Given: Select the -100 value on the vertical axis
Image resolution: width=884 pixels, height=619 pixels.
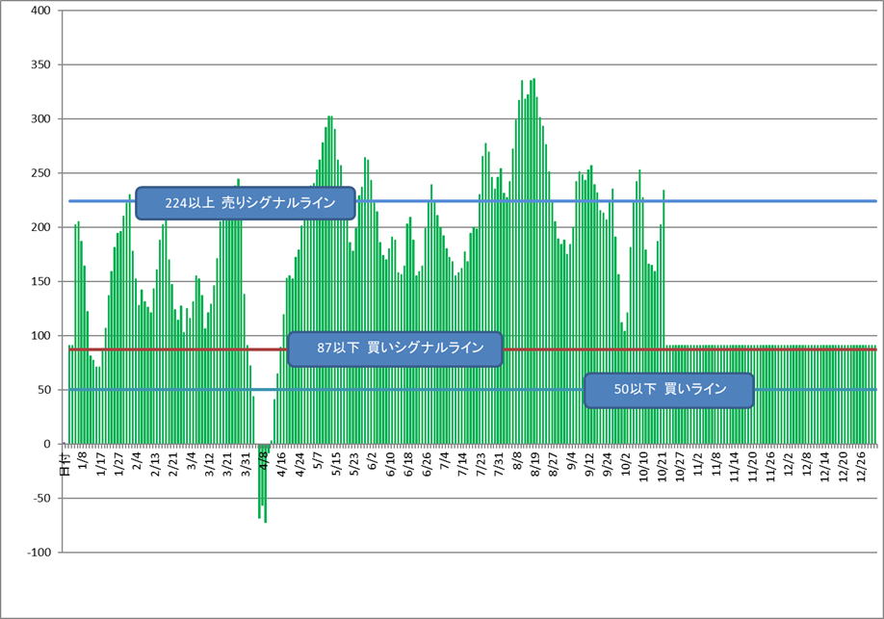Looking at the screenshot, I should 40,553.
